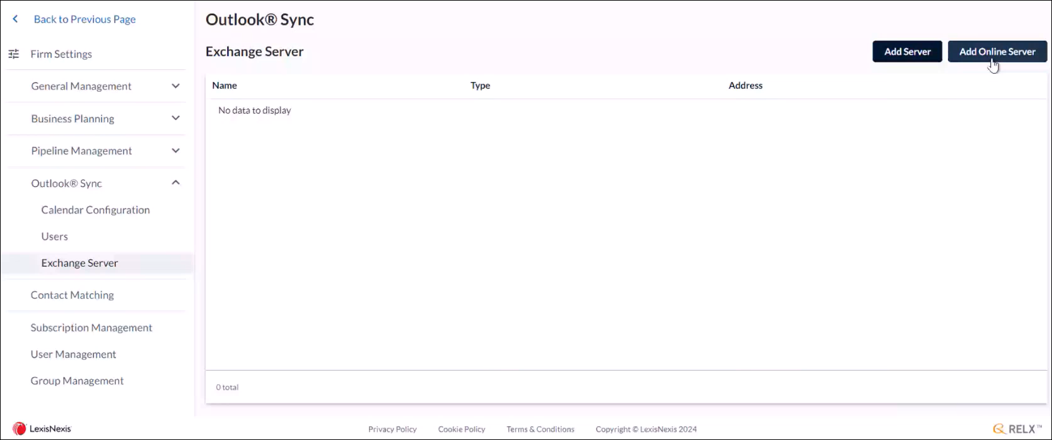
Task: Open User Management
Action: [73, 354]
